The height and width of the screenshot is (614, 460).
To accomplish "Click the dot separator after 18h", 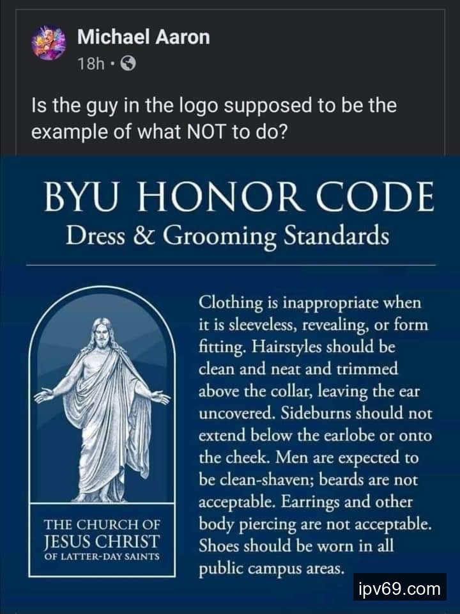I will 113,63.
